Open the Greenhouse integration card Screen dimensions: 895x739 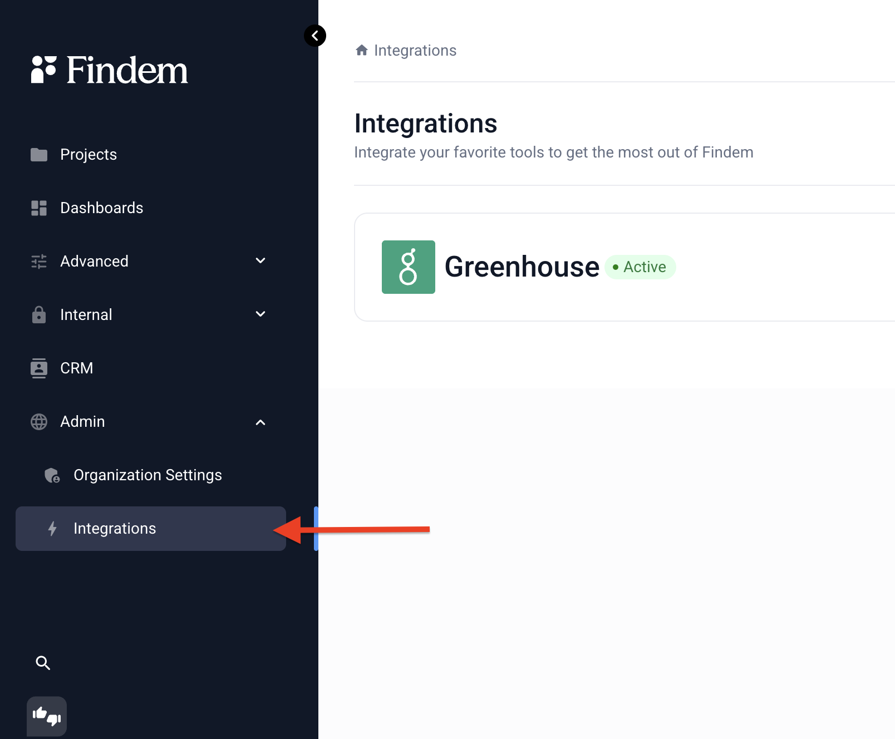[x=624, y=267]
